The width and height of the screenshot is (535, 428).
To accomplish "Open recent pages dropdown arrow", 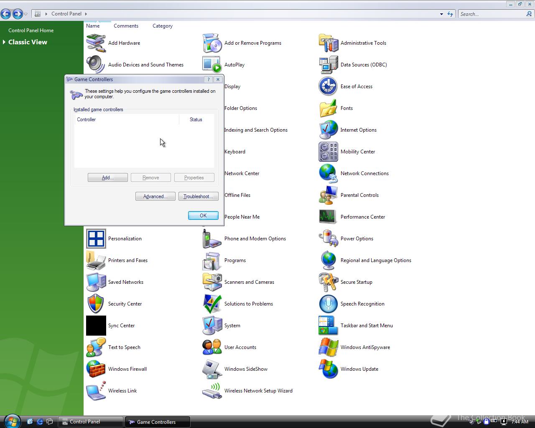I will click(x=25, y=14).
